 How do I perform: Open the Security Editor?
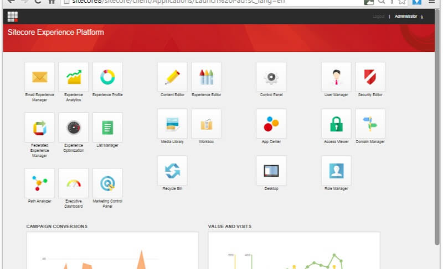[x=370, y=77]
